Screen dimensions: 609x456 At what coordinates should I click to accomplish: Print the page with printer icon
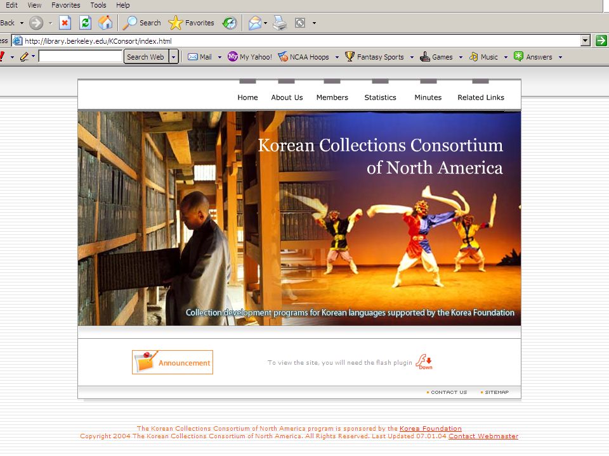(x=280, y=23)
